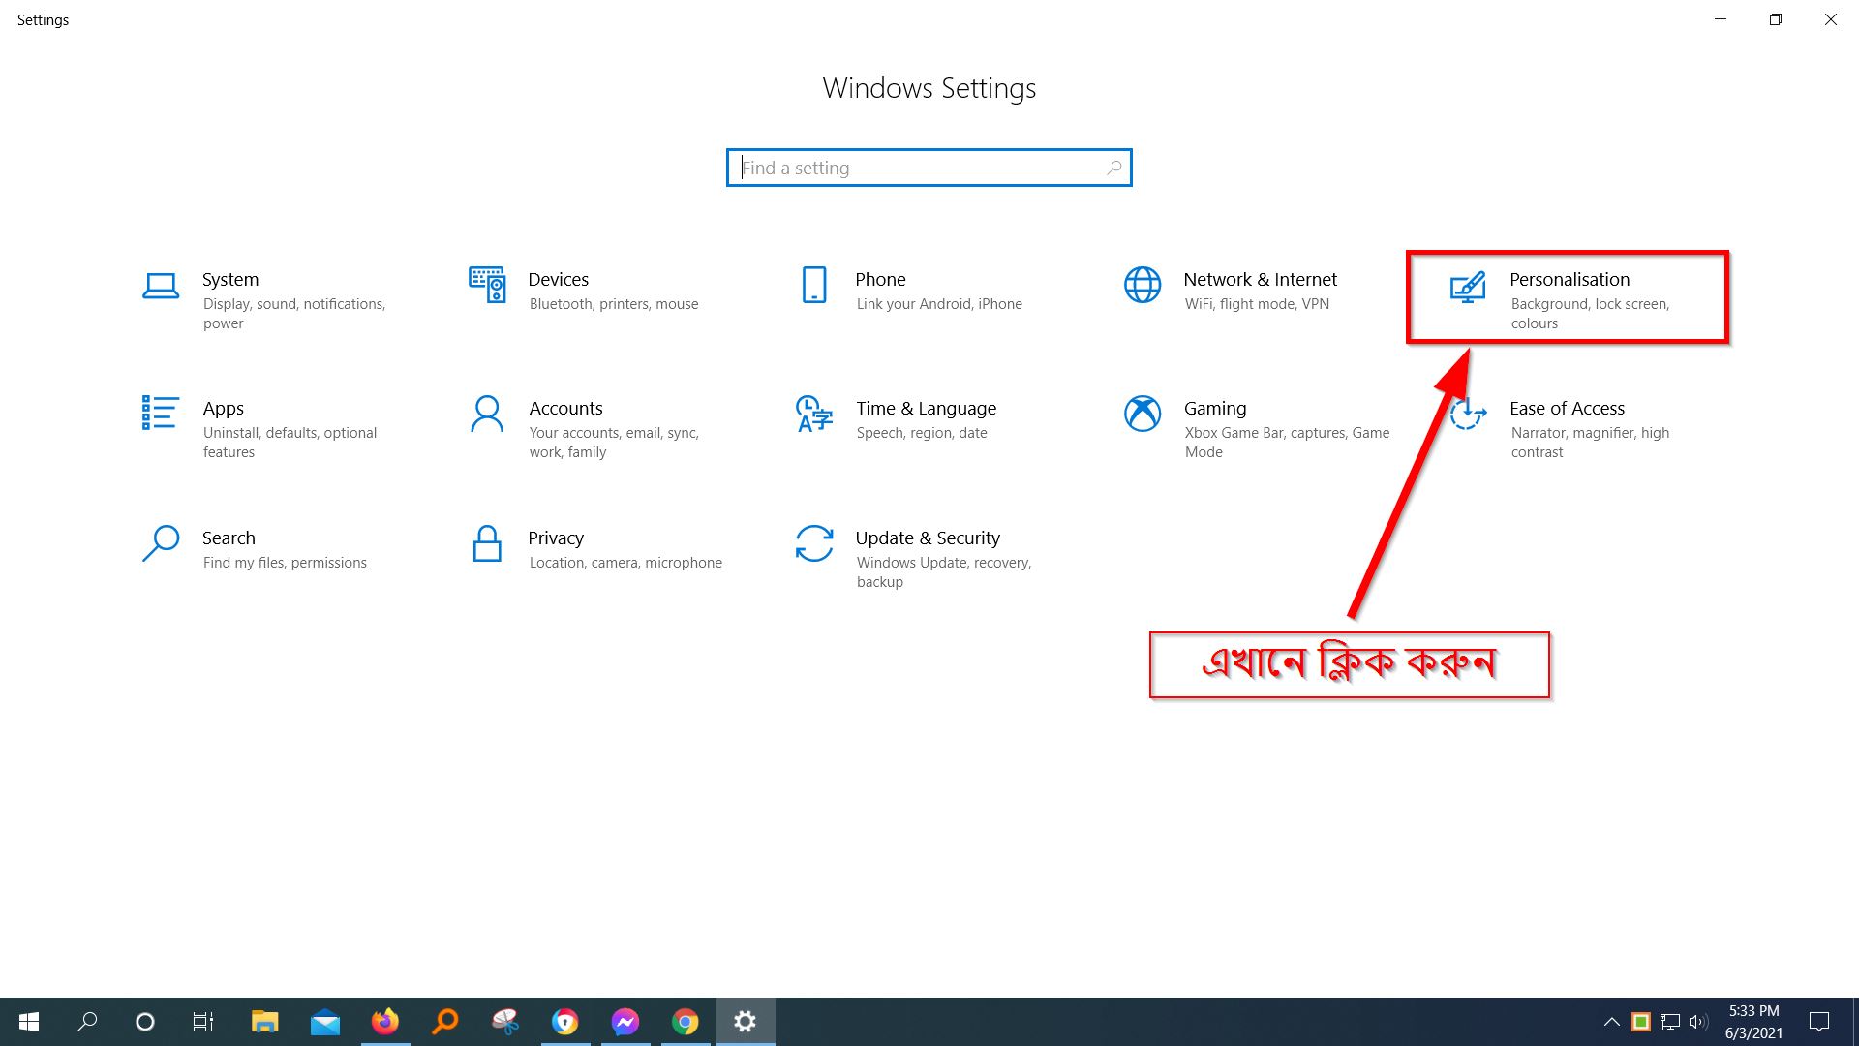1859x1046 pixels.
Task: Click 'Speech, region, date' text
Action: pos(922,433)
